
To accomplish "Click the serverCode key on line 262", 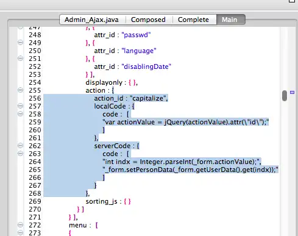I will (112, 146).
